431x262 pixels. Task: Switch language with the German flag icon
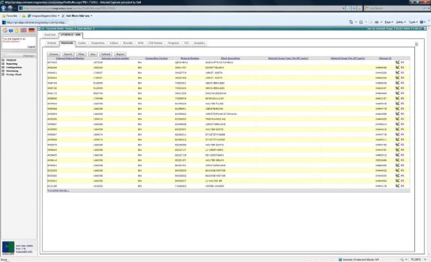32,30
